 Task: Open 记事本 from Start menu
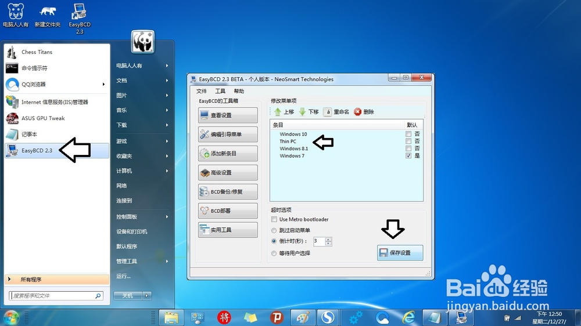click(x=57, y=135)
